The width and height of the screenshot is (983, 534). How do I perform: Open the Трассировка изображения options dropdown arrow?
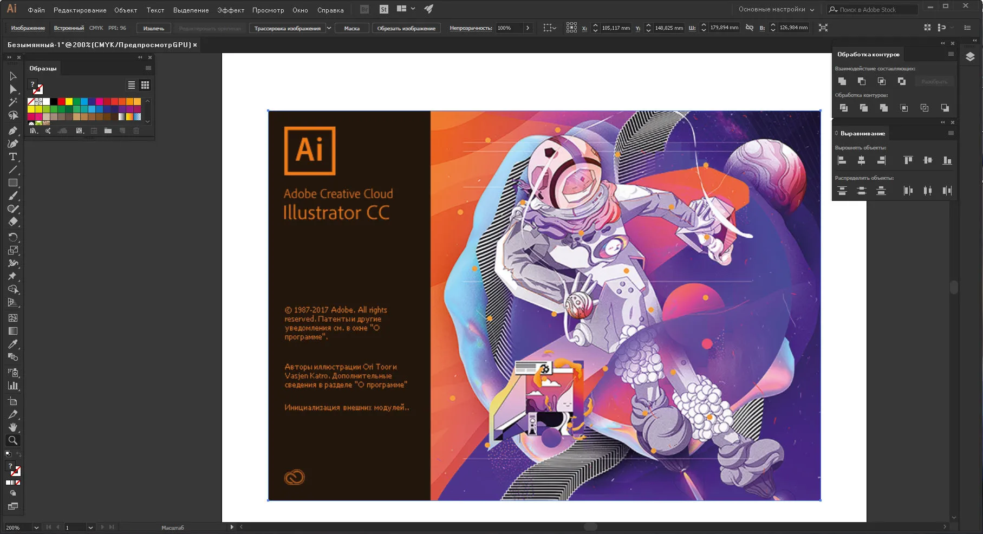(x=329, y=28)
